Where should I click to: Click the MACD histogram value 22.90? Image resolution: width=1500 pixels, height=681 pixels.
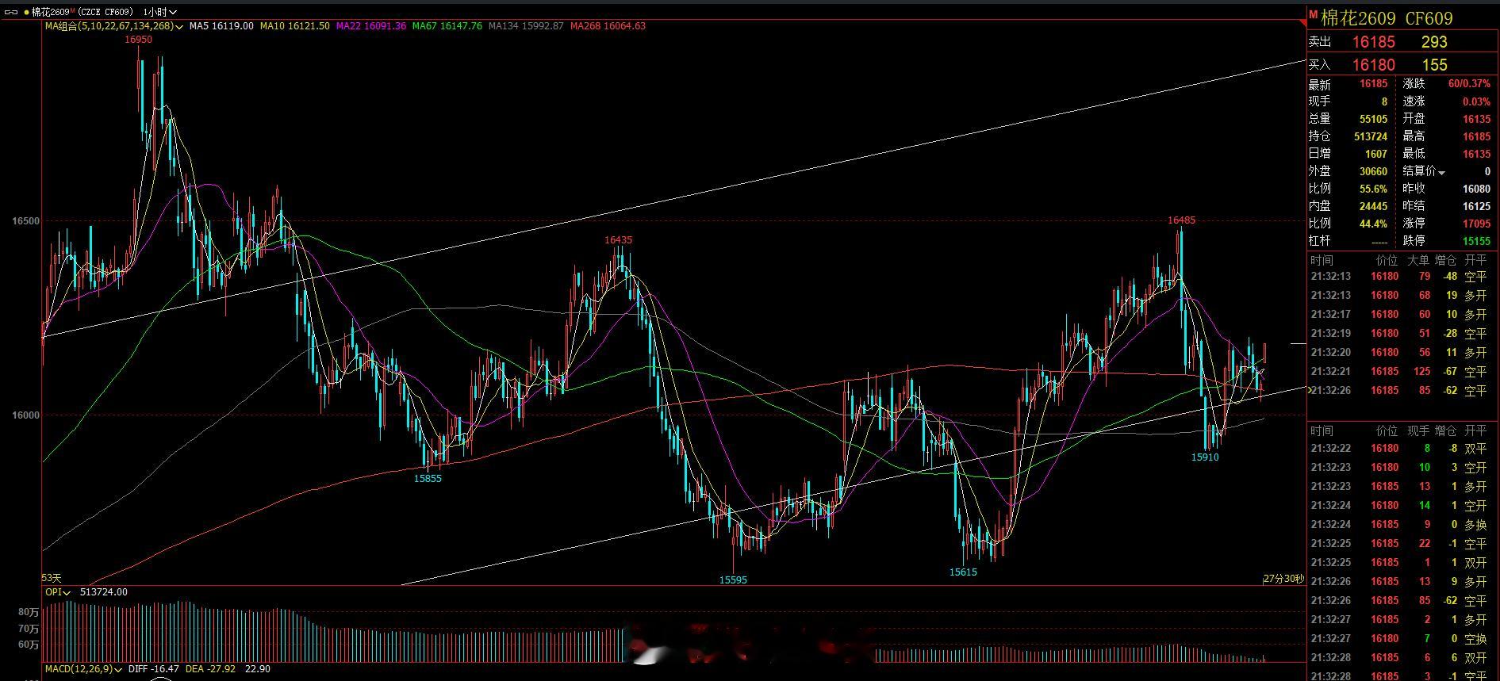click(258, 669)
